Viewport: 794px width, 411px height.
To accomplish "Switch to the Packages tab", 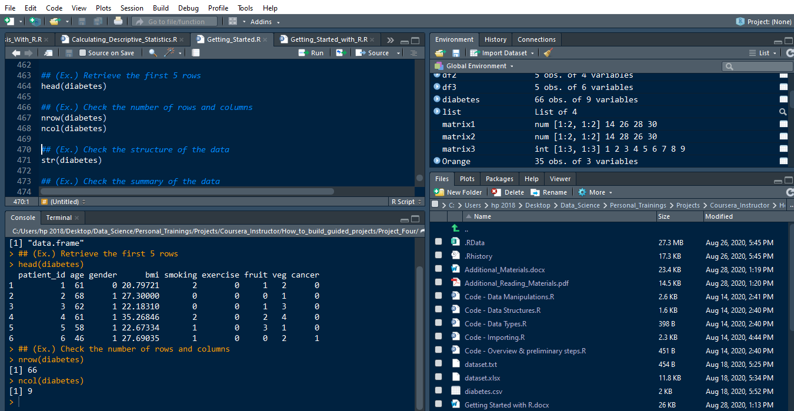I will (499, 179).
